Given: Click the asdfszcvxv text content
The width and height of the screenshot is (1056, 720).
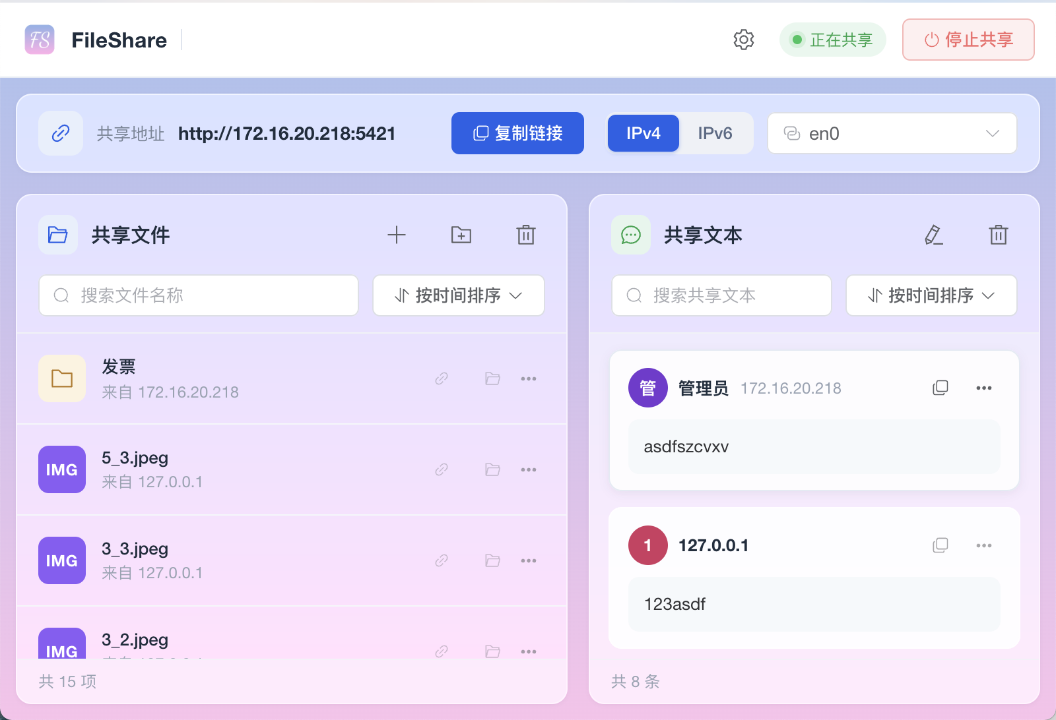Looking at the screenshot, I should 686,446.
